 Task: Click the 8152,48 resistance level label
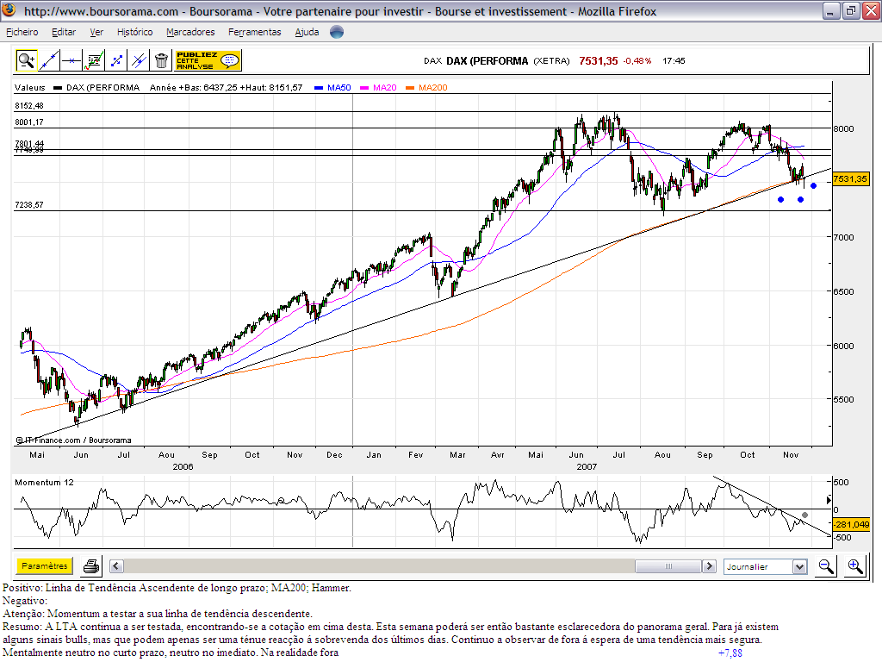29,106
